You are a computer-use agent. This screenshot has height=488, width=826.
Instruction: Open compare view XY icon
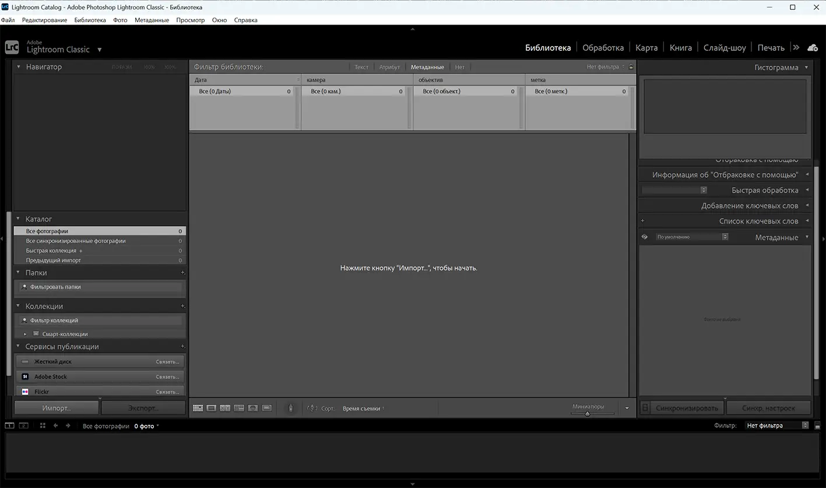(225, 408)
